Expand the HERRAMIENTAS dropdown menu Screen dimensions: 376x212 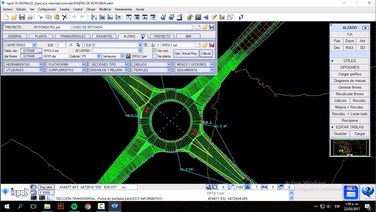tap(24, 64)
